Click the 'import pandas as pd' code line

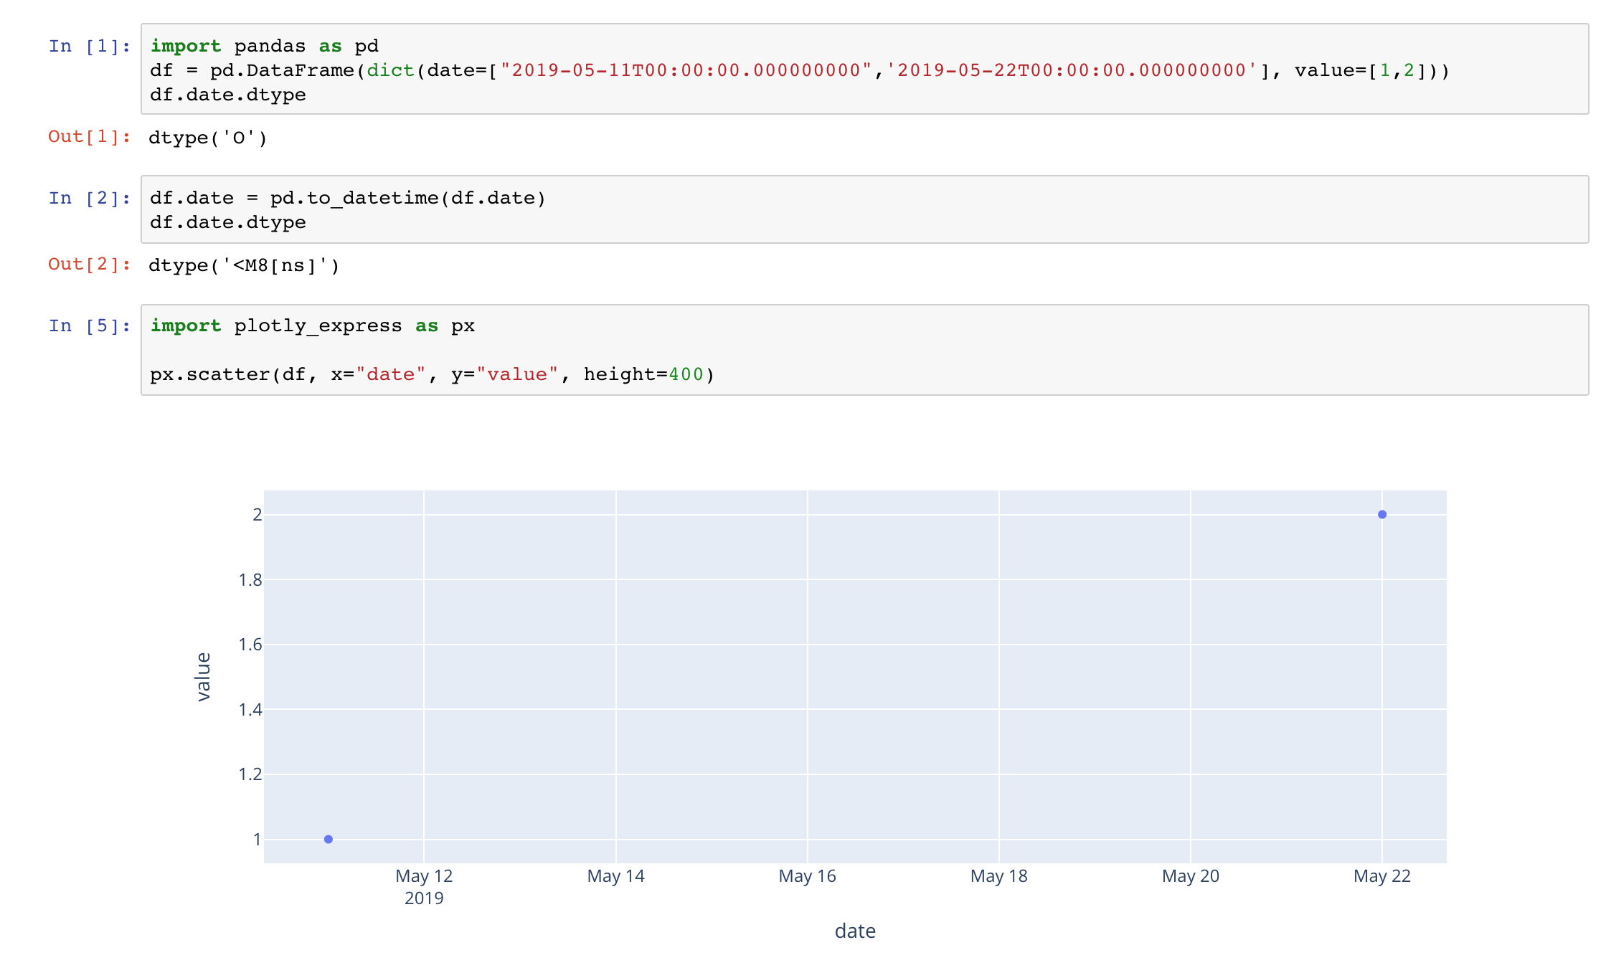[264, 47]
